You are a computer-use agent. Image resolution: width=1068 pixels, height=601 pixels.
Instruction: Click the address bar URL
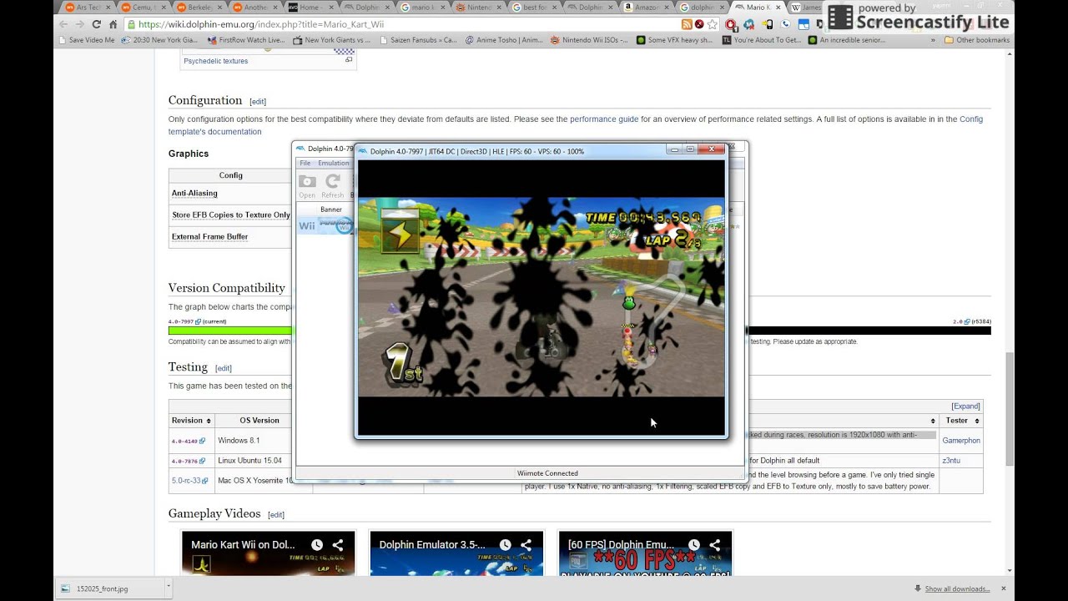[261, 24]
